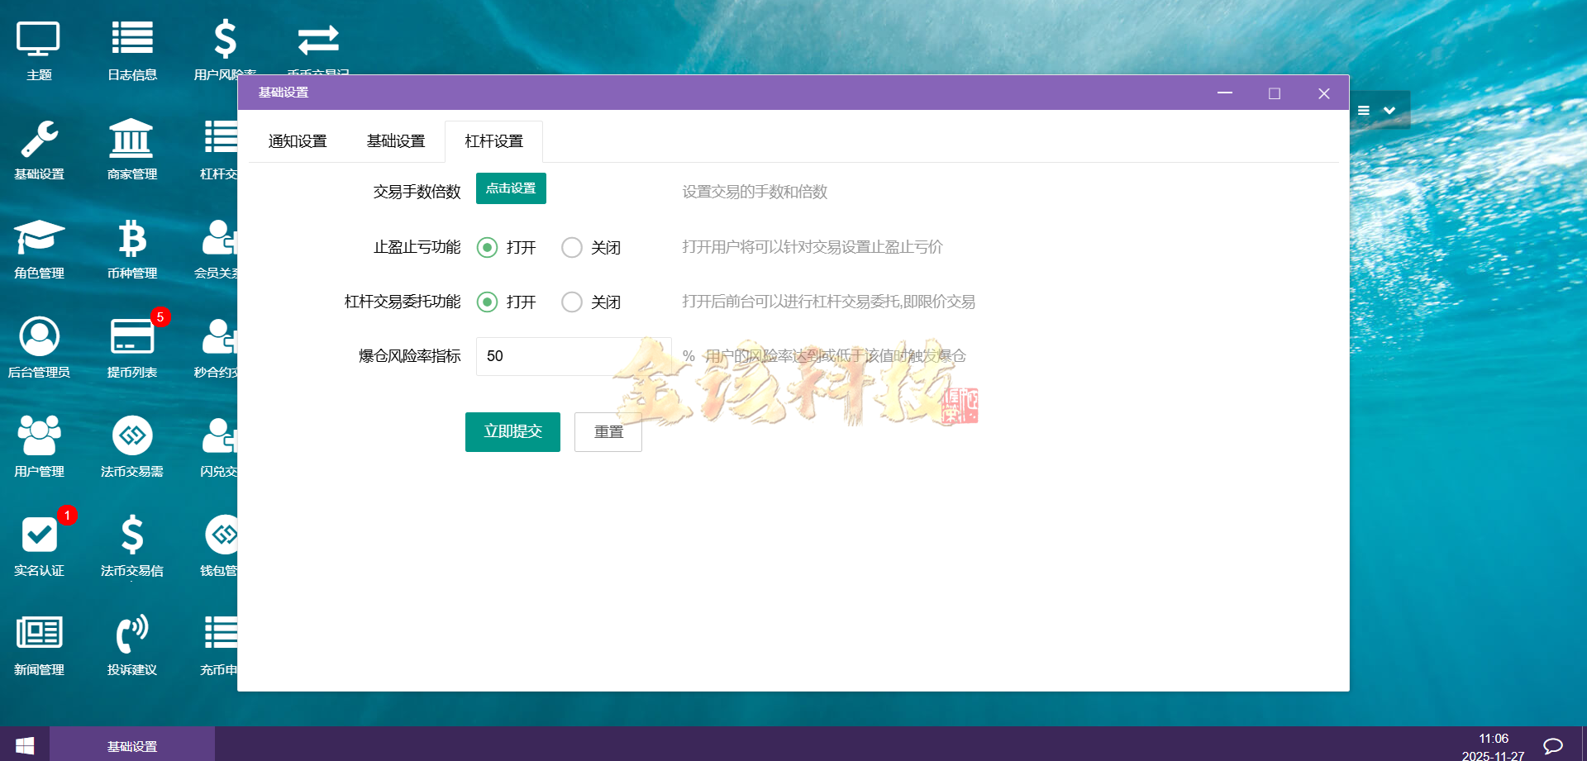Keep 打开 selected for 止盈止亏功能
1587x761 pixels.
[487, 247]
